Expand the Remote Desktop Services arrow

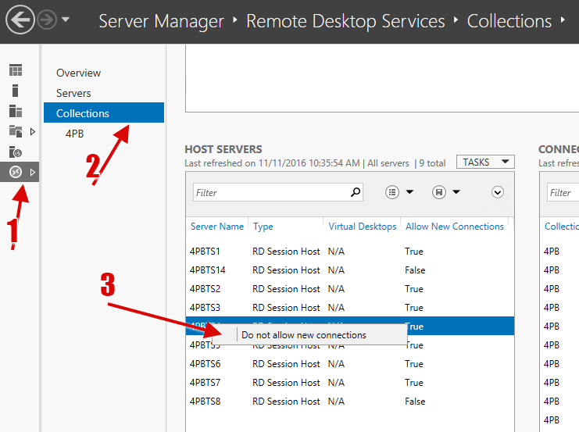tap(33, 172)
